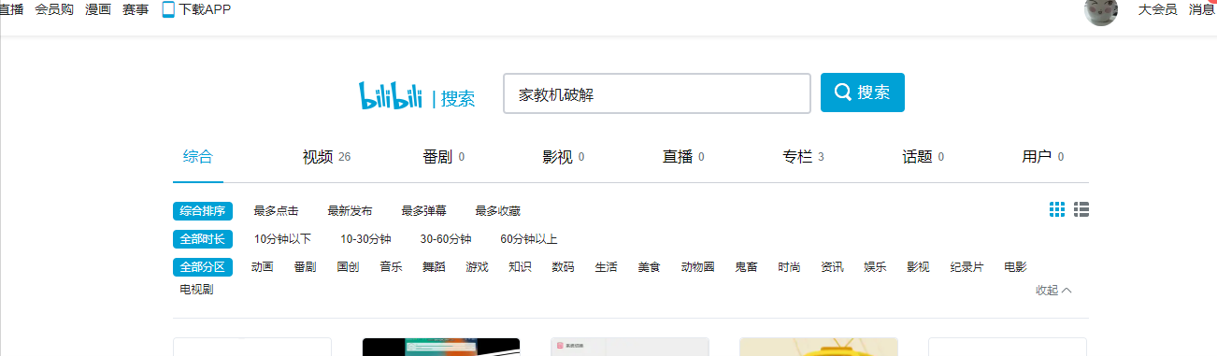Filter by 影视 category in 分区 row
The image size is (1217, 356).
[918, 267]
